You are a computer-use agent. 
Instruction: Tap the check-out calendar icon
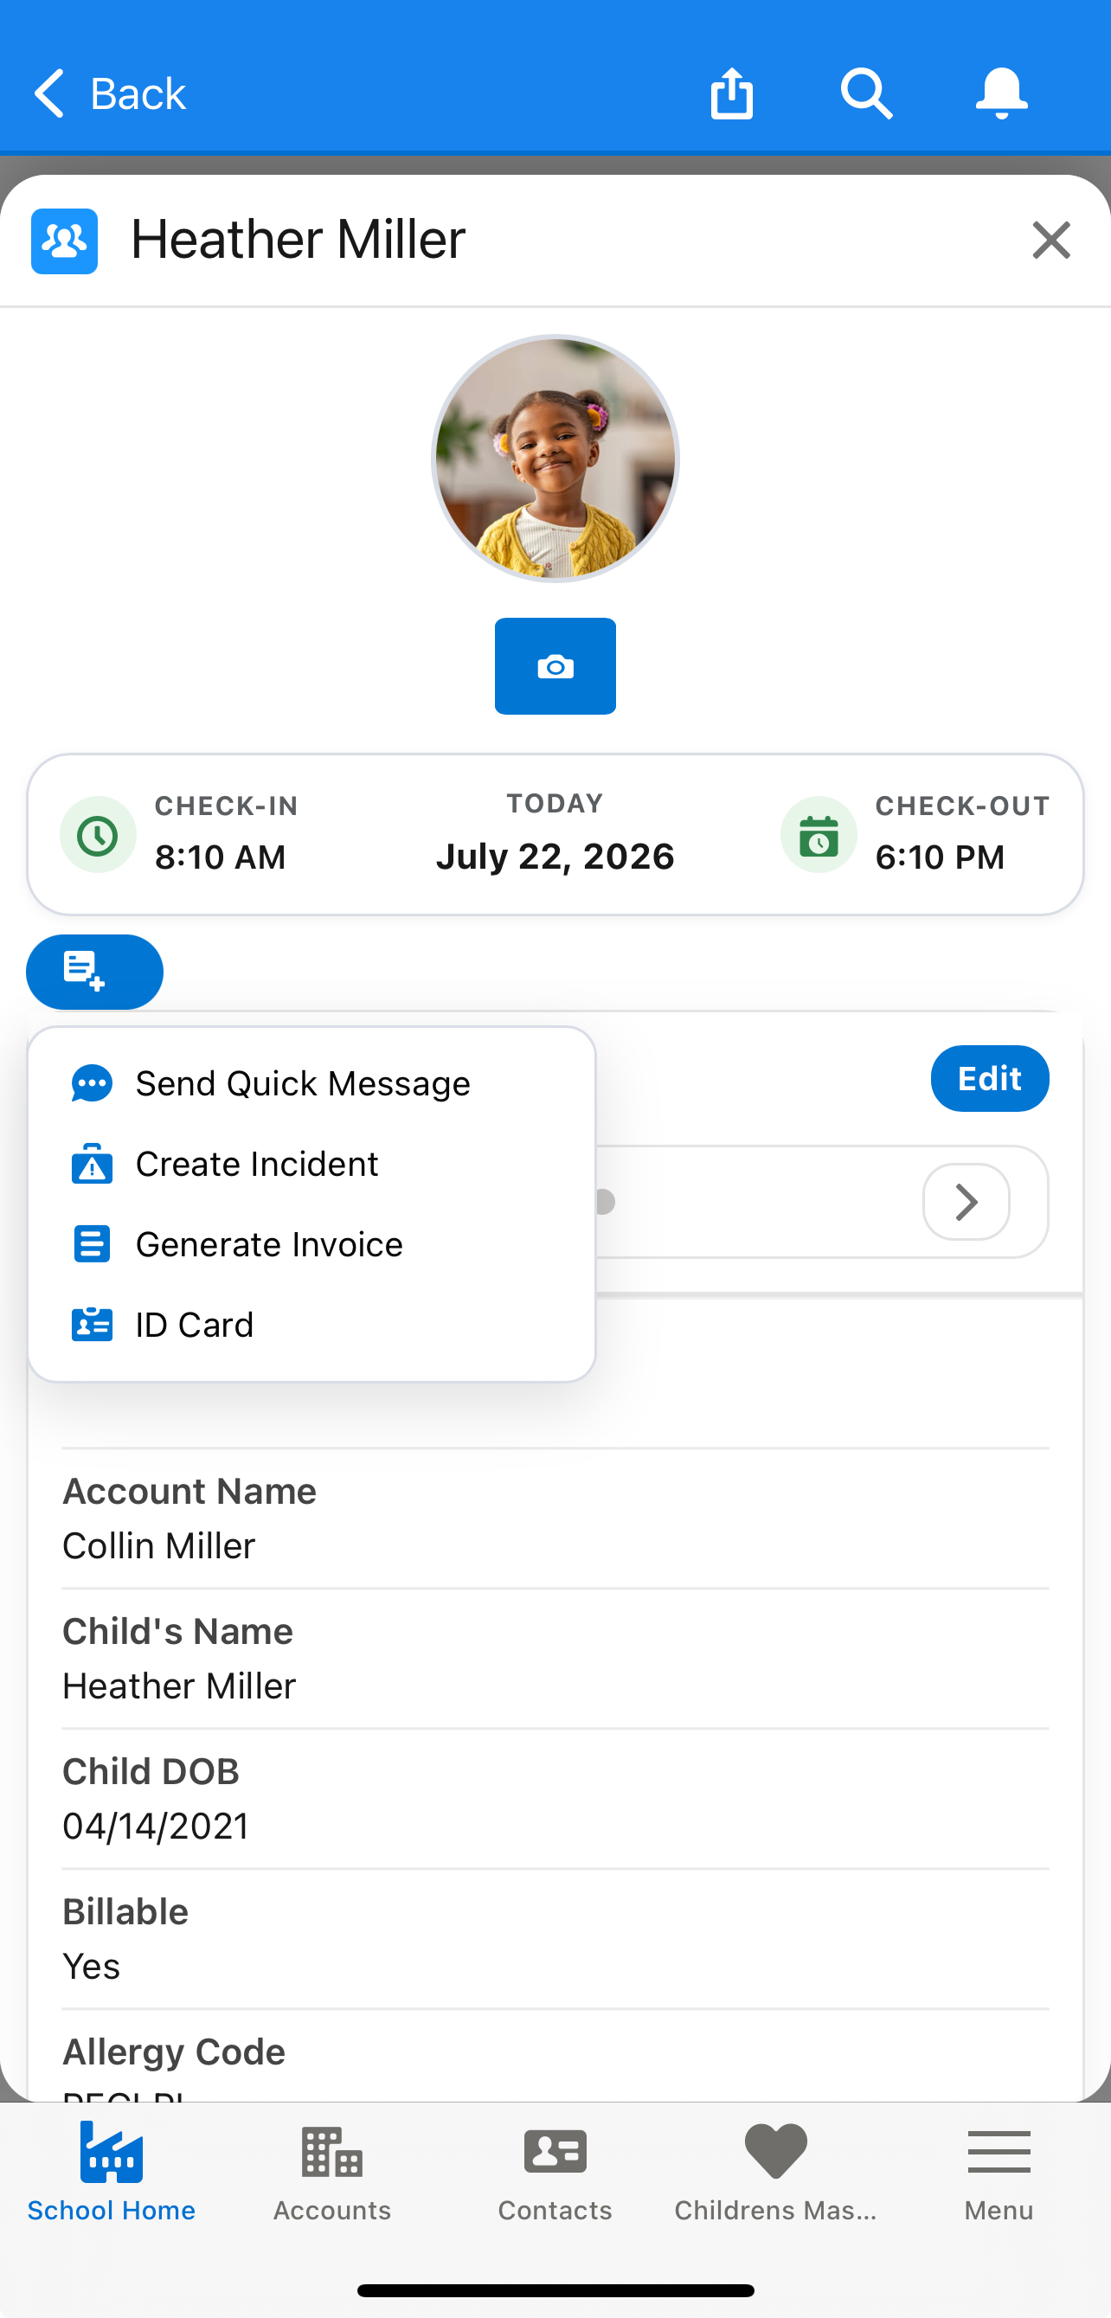tap(819, 835)
